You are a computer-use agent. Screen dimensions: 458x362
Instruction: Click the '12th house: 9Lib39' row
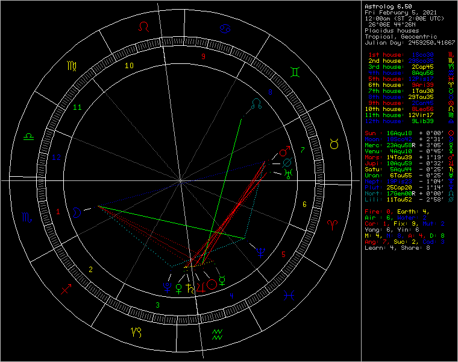point(410,121)
